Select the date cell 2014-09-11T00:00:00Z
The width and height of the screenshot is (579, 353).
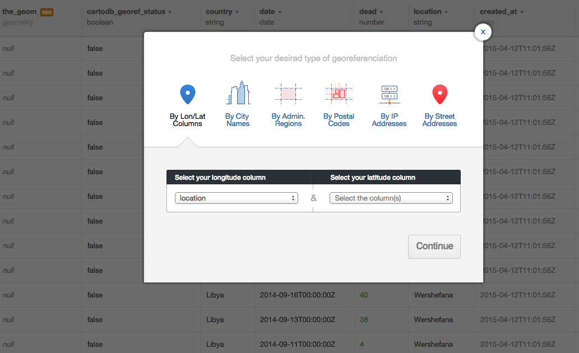point(297,344)
